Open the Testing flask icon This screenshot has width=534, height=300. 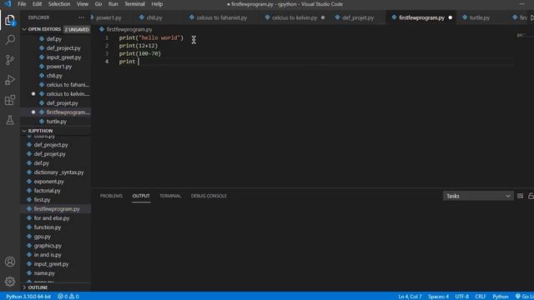[10, 120]
